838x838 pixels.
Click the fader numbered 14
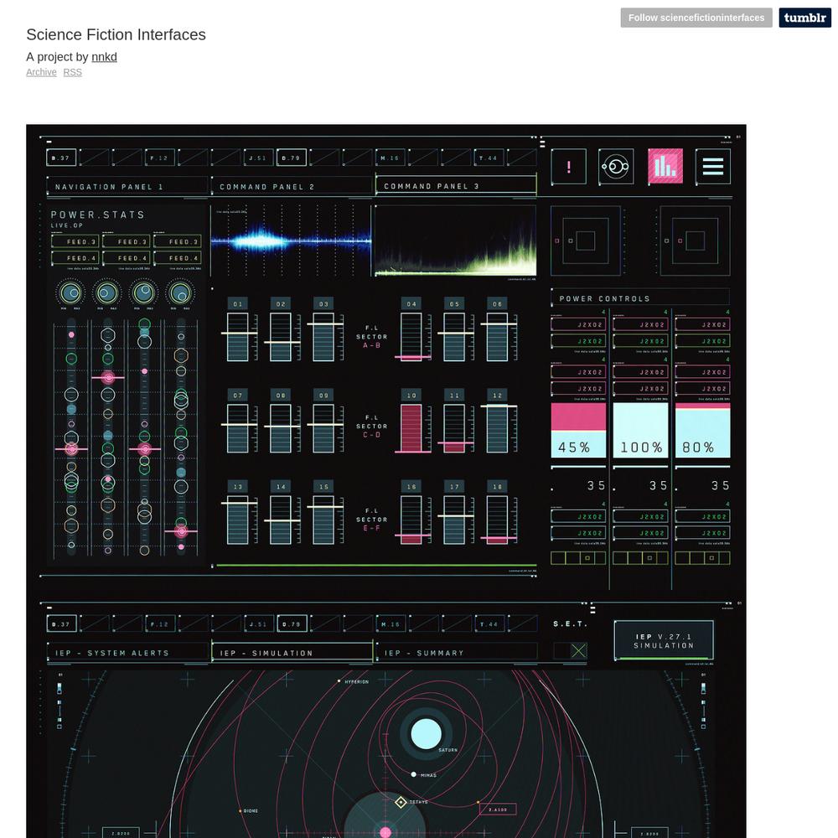point(281,520)
